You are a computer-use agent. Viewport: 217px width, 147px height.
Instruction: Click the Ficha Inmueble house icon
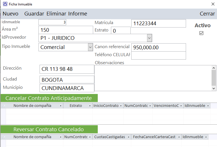5,4
